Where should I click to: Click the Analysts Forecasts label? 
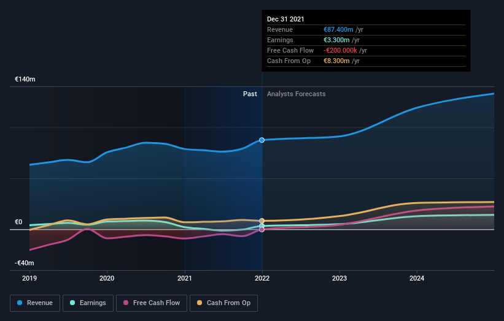[x=297, y=94]
